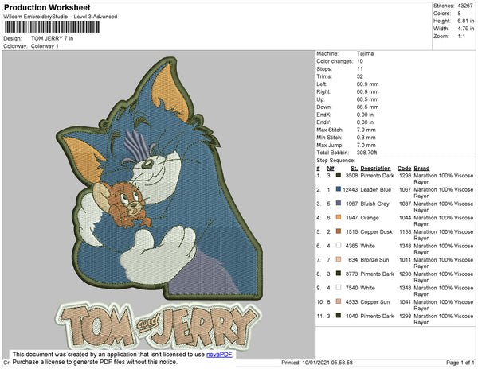Click the 'Description' column header

tap(375, 169)
